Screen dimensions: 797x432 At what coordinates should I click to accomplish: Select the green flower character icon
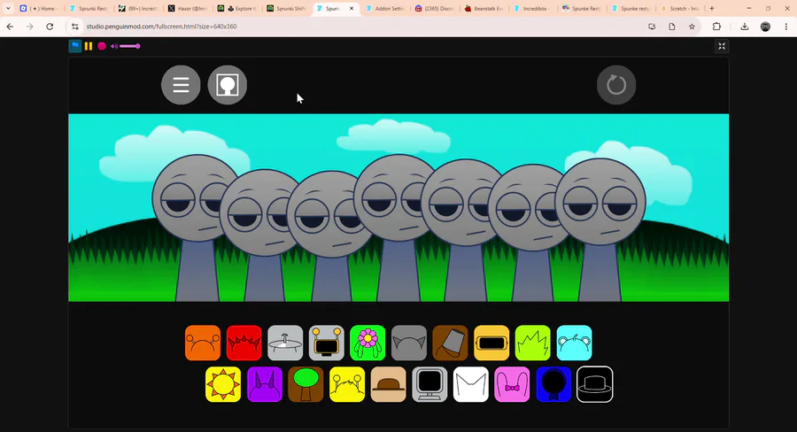368,343
